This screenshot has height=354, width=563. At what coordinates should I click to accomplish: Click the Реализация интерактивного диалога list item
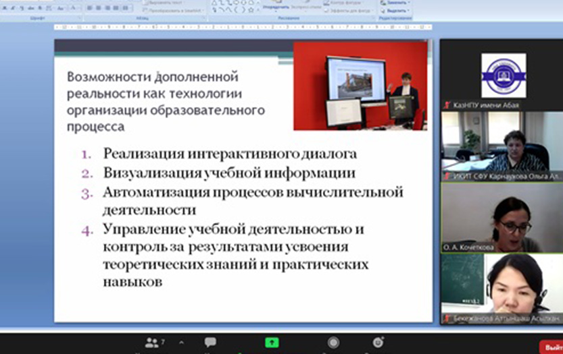coord(230,154)
